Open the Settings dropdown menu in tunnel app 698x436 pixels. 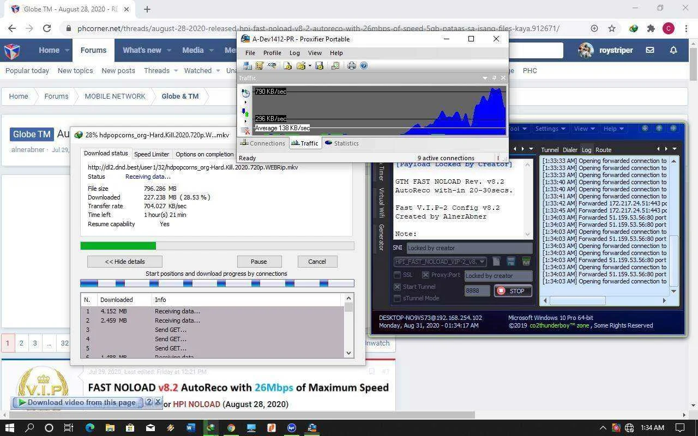(550, 129)
